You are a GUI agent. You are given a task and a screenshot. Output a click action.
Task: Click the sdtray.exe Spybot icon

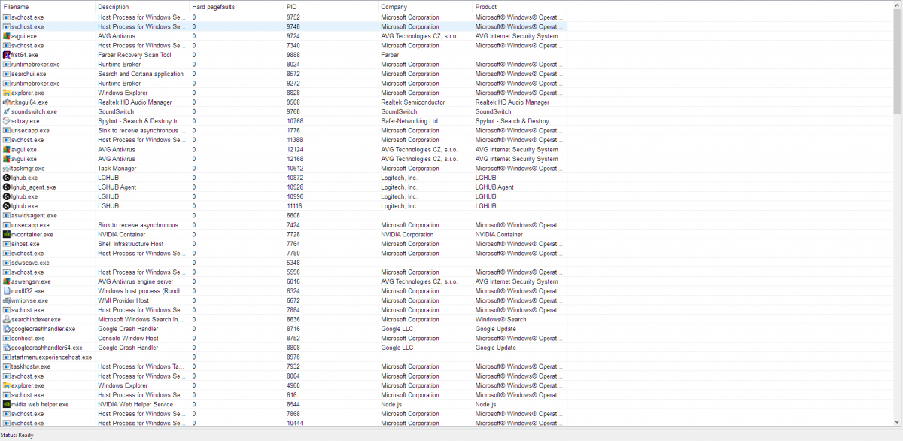pos(7,121)
